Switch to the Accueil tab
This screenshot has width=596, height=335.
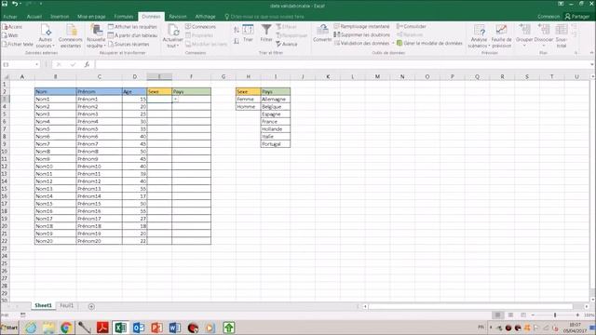pyautogui.click(x=34, y=17)
